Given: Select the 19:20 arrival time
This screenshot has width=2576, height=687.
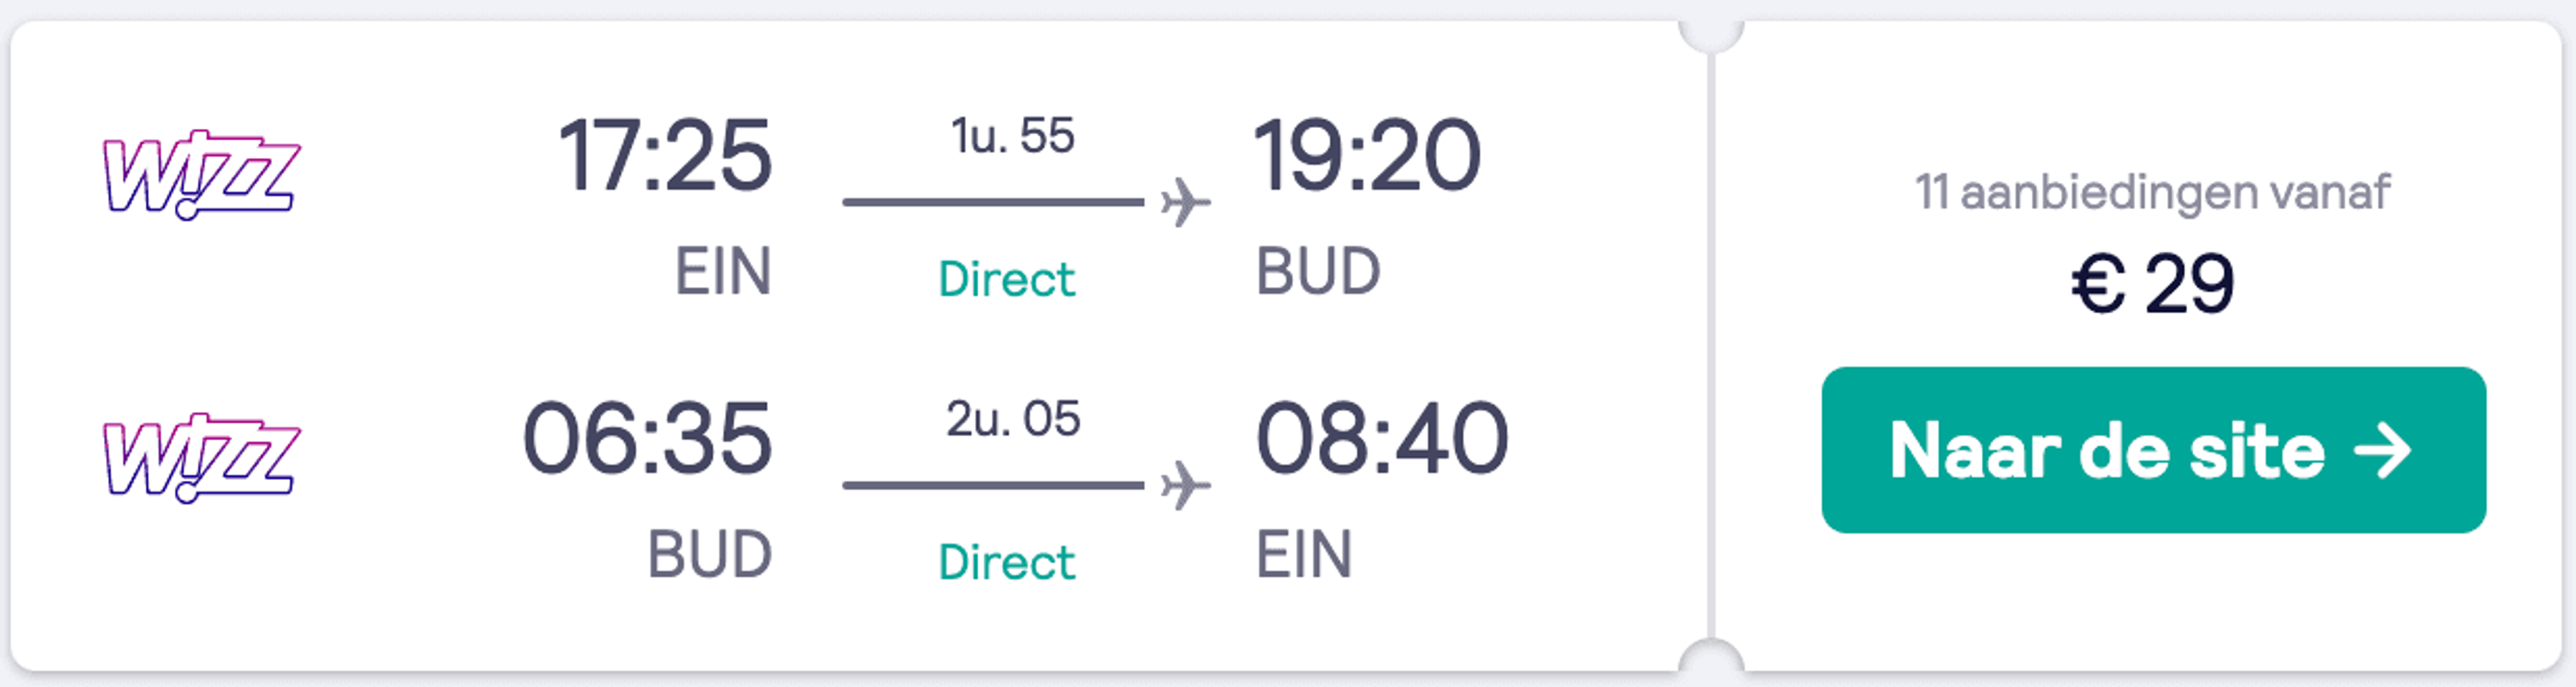Looking at the screenshot, I should click(x=1367, y=155).
